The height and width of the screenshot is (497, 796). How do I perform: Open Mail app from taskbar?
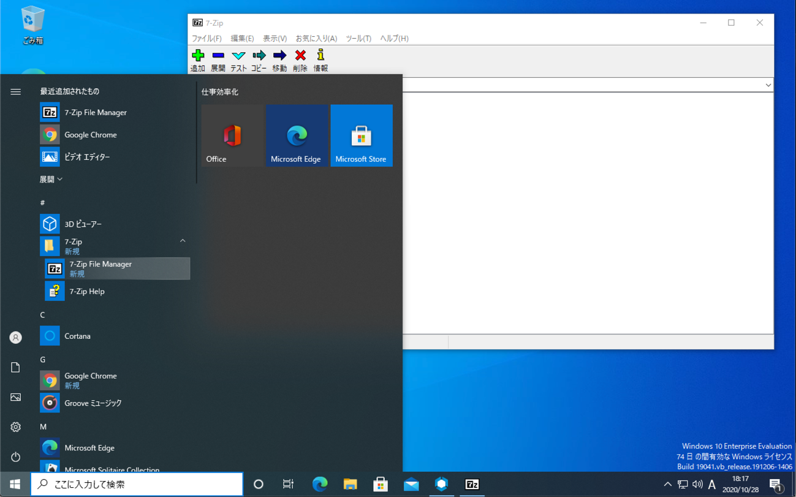click(x=411, y=484)
